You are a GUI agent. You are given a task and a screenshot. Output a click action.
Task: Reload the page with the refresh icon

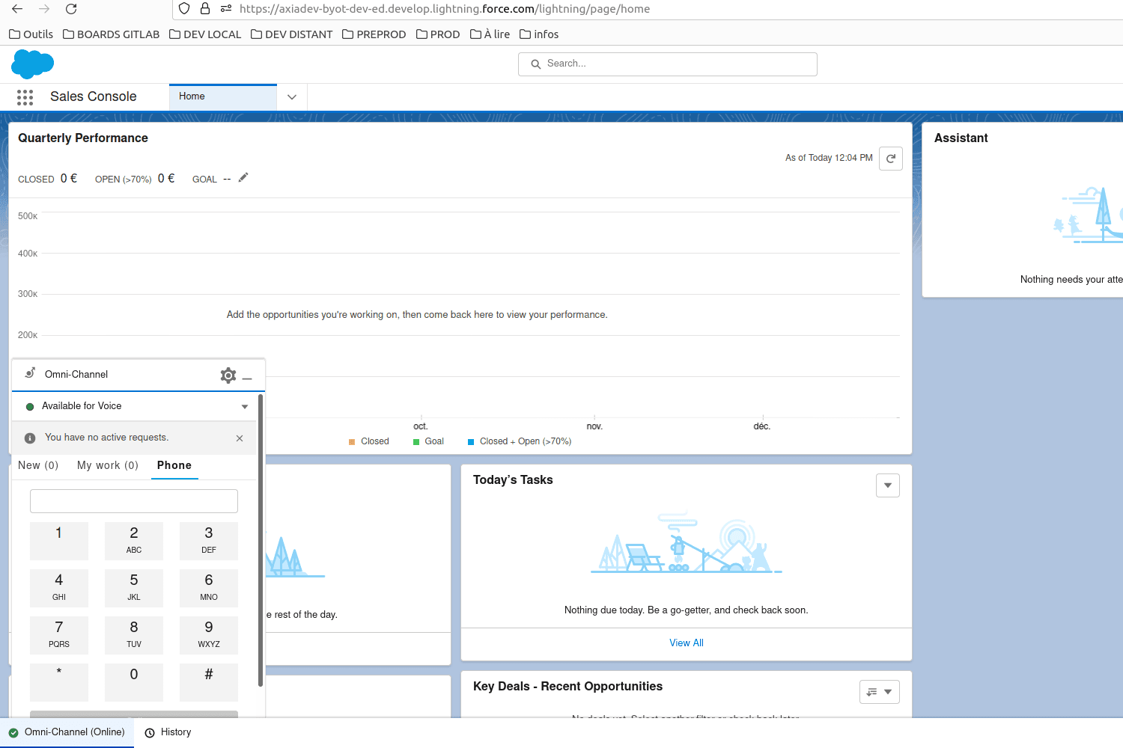[71, 9]
